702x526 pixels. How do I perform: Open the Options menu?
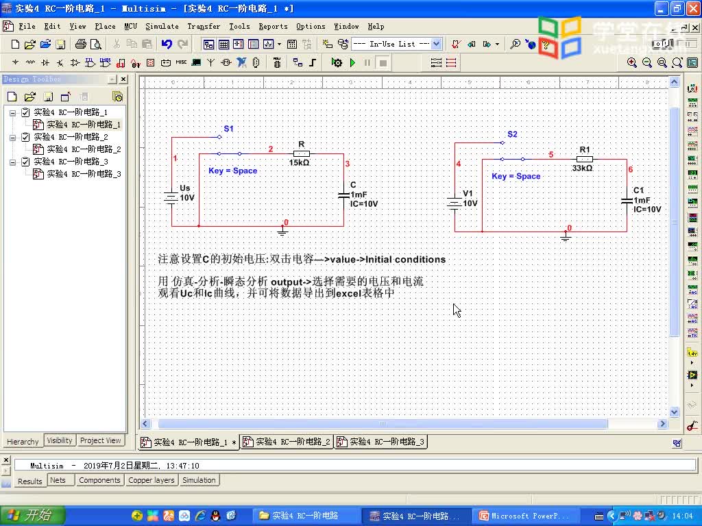(x=311, y=27)
